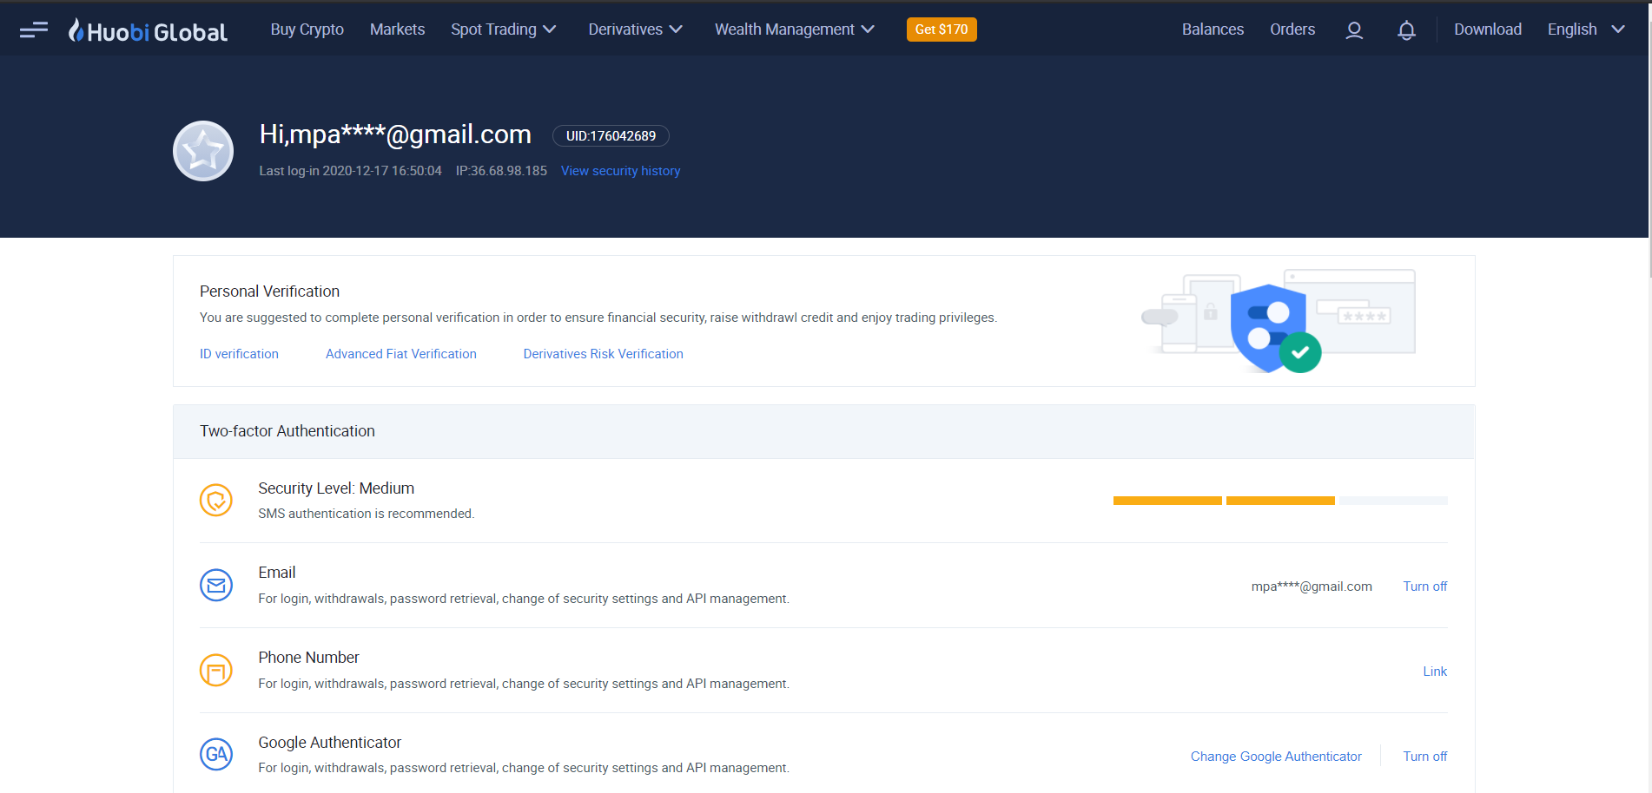Turn off Email authentication

click(1425, 587)
